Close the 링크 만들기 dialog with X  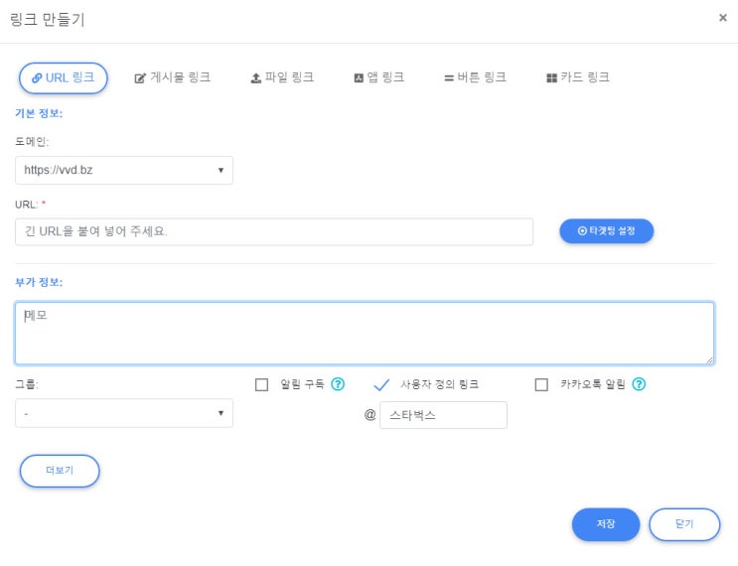(723, 18)
